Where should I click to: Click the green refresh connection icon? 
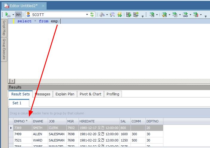point(92,15)
